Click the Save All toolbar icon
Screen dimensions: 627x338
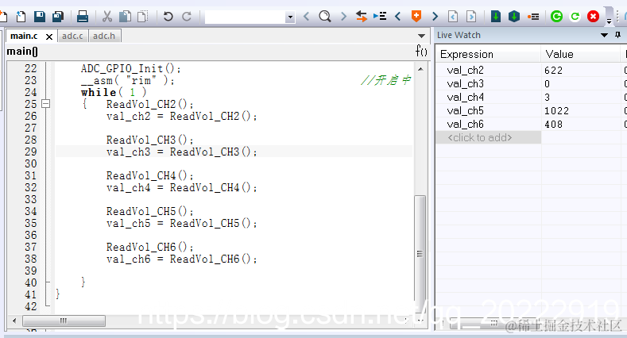[x=58, y=17]
